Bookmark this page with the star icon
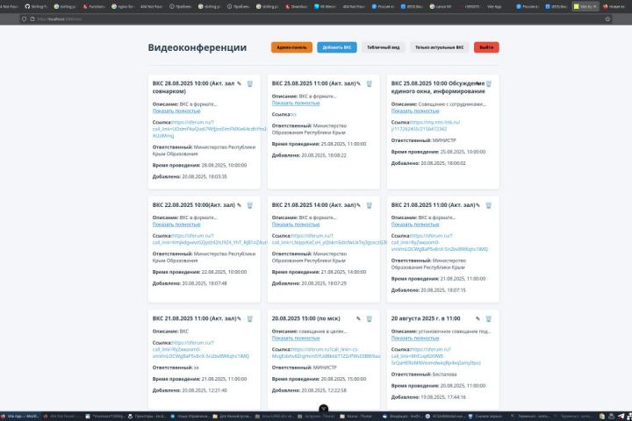Viewport: 632px width, 421px height. 607,19
